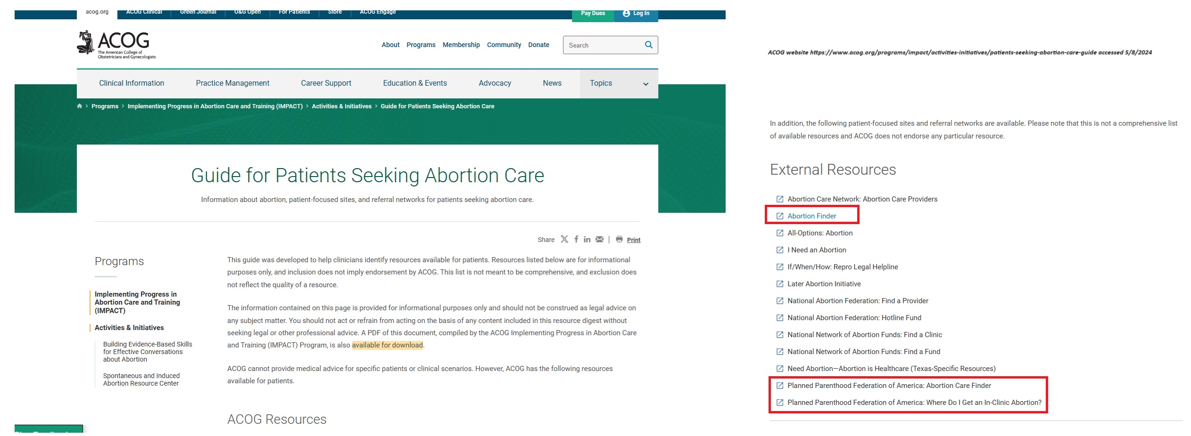Open If/When/How: Repro Legal Helpline link
This screenshot has width=1191, height=436.
(x=843, y=267)
